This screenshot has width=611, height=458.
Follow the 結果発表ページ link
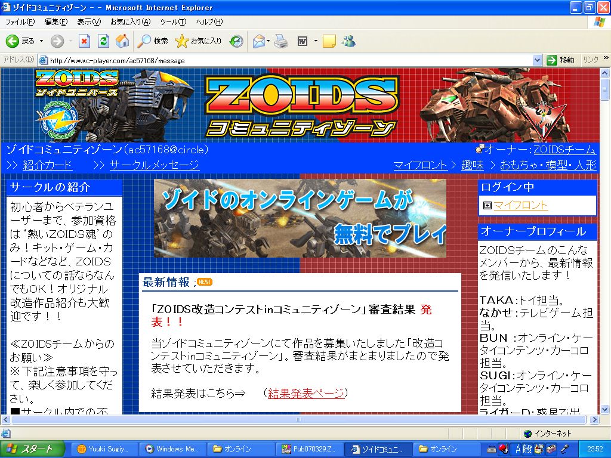click(x=306, y=393)
